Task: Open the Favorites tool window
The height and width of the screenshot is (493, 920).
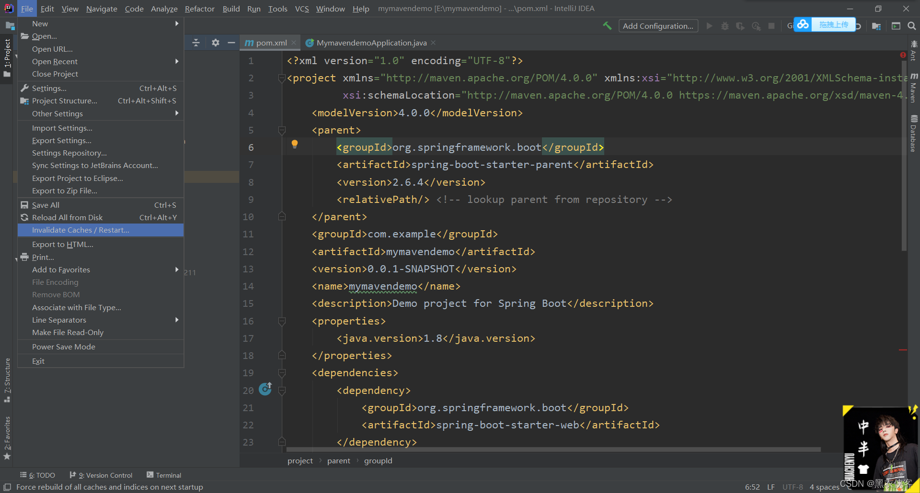Action: [7, 438]
